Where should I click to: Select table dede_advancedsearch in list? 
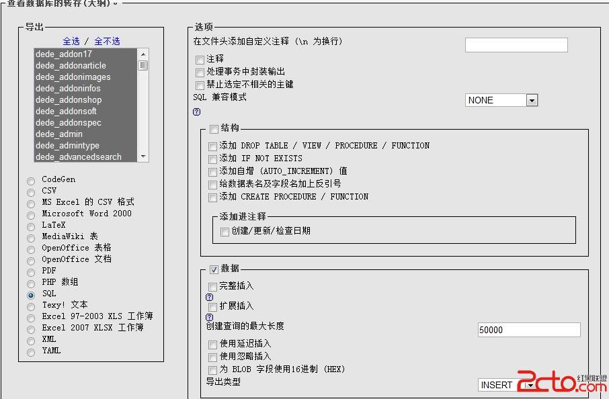[x=85, y=157]
